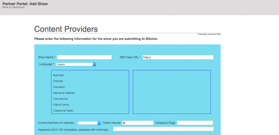Focus the RSS Feed URL field
Screen dimensions: 279x135
coord(178,57)
